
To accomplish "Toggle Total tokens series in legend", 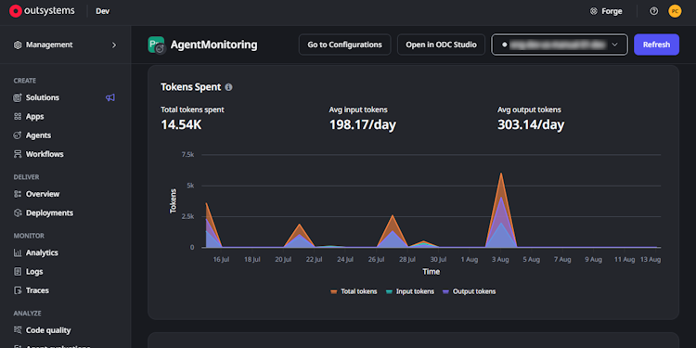I will point(354,291).
